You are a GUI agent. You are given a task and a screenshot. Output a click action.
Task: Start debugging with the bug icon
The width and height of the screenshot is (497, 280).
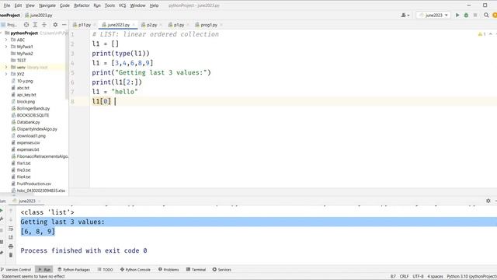[466, 15]
